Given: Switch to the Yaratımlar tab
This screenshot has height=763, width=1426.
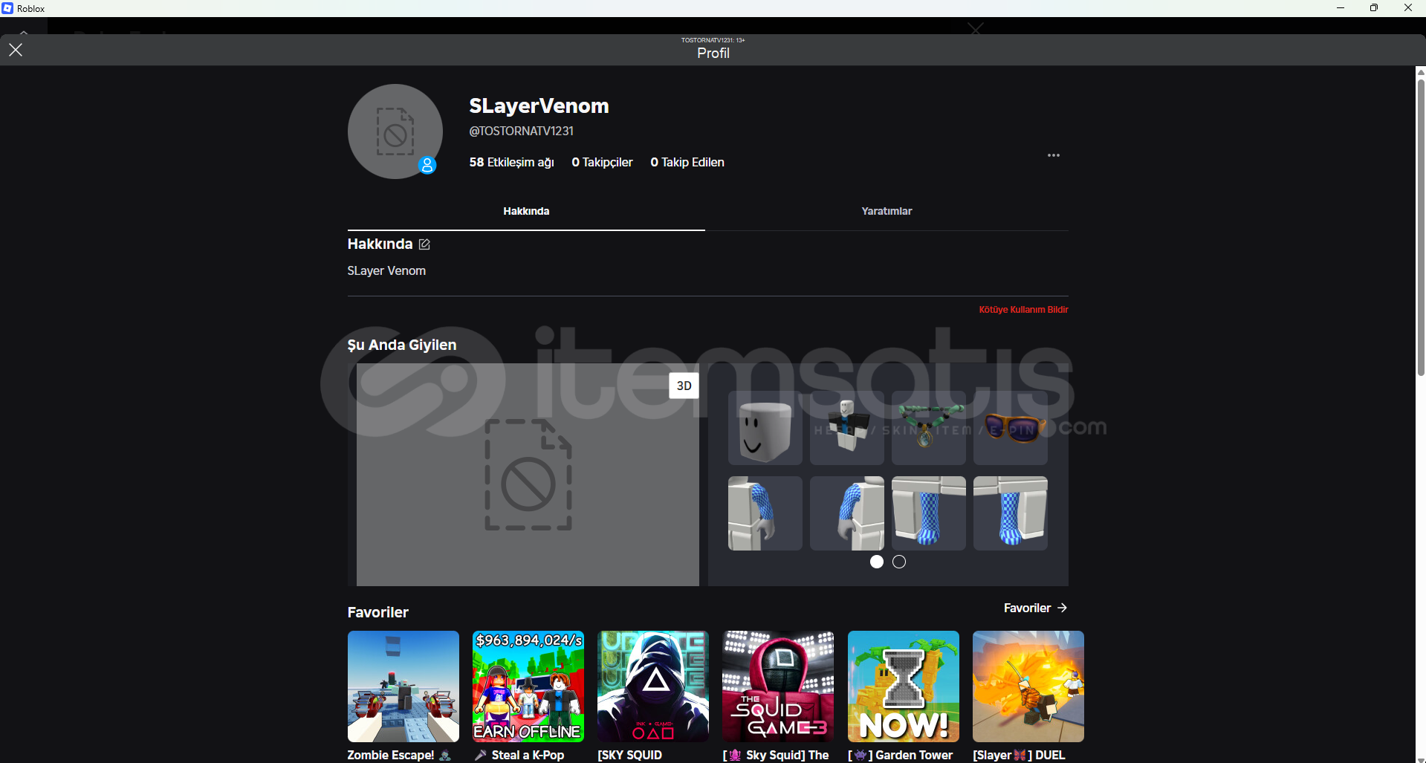Looking at the screenshot, I should 886,211.
